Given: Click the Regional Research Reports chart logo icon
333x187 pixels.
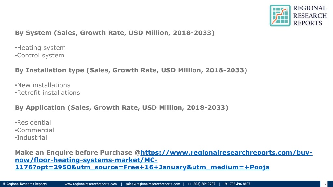Looking at the screenshot, I should (280, 16).
